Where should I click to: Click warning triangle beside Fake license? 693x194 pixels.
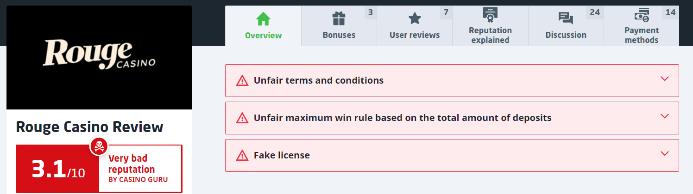pyautogui.click(x=242, y=156)
